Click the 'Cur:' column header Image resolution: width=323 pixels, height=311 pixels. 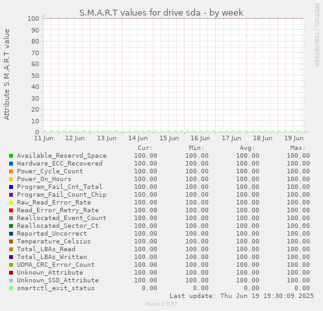[146, 148]
